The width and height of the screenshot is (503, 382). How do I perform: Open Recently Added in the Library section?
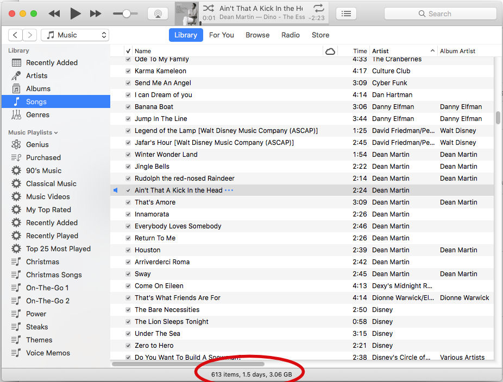click(x=56, y=62)
